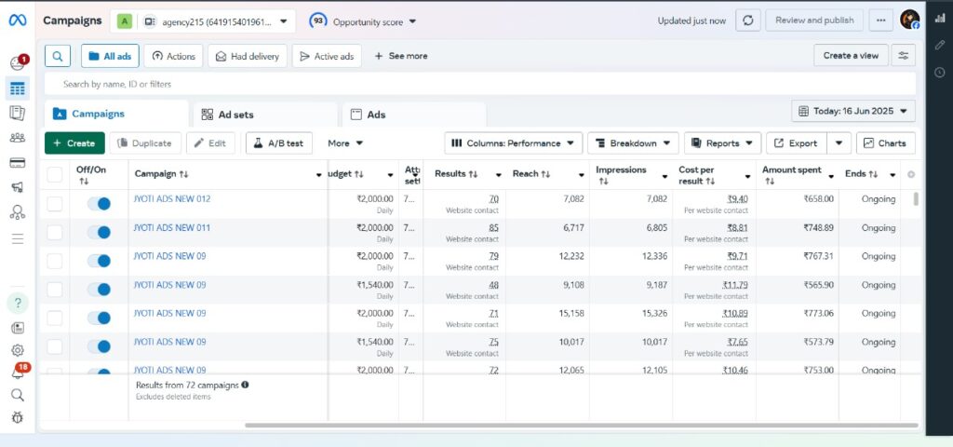
Task: Expand the Breakdown dropdown
Action: point(633,142)
